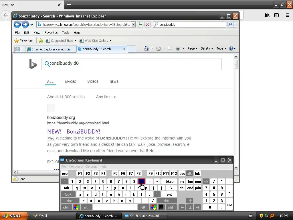Screen dimensions: 293x220
Task: Click the Quick Tabs grid icon
Action: pyautogui.click(x=17, y=49)
